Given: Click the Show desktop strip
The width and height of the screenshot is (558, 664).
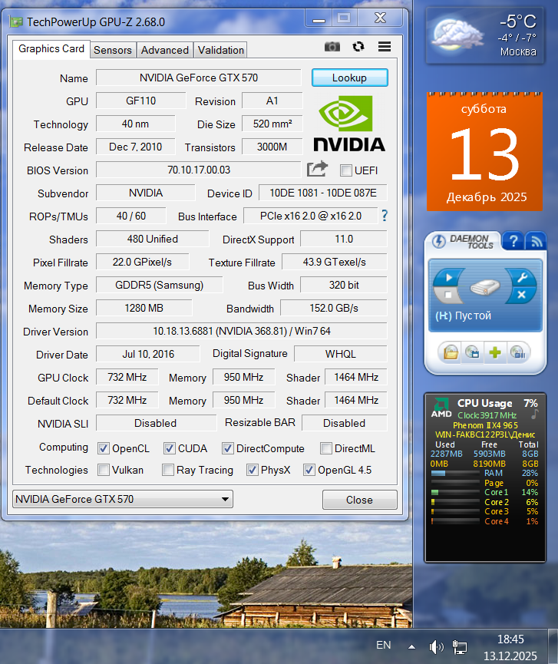Looking at the screenshot, I should click(x=553, y=646).
